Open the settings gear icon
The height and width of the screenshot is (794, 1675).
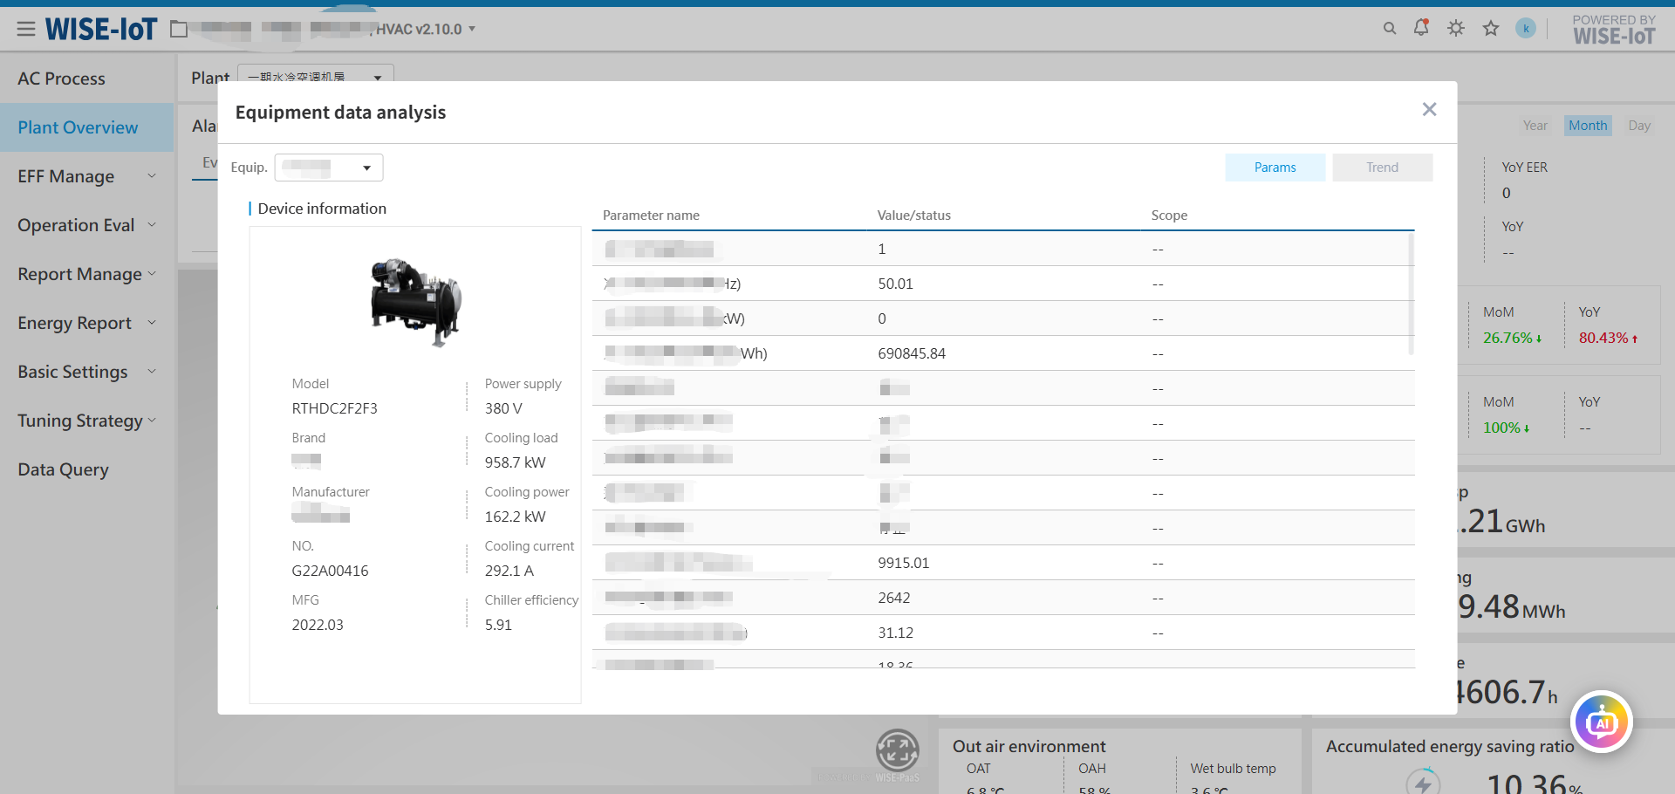point(1455,28)
